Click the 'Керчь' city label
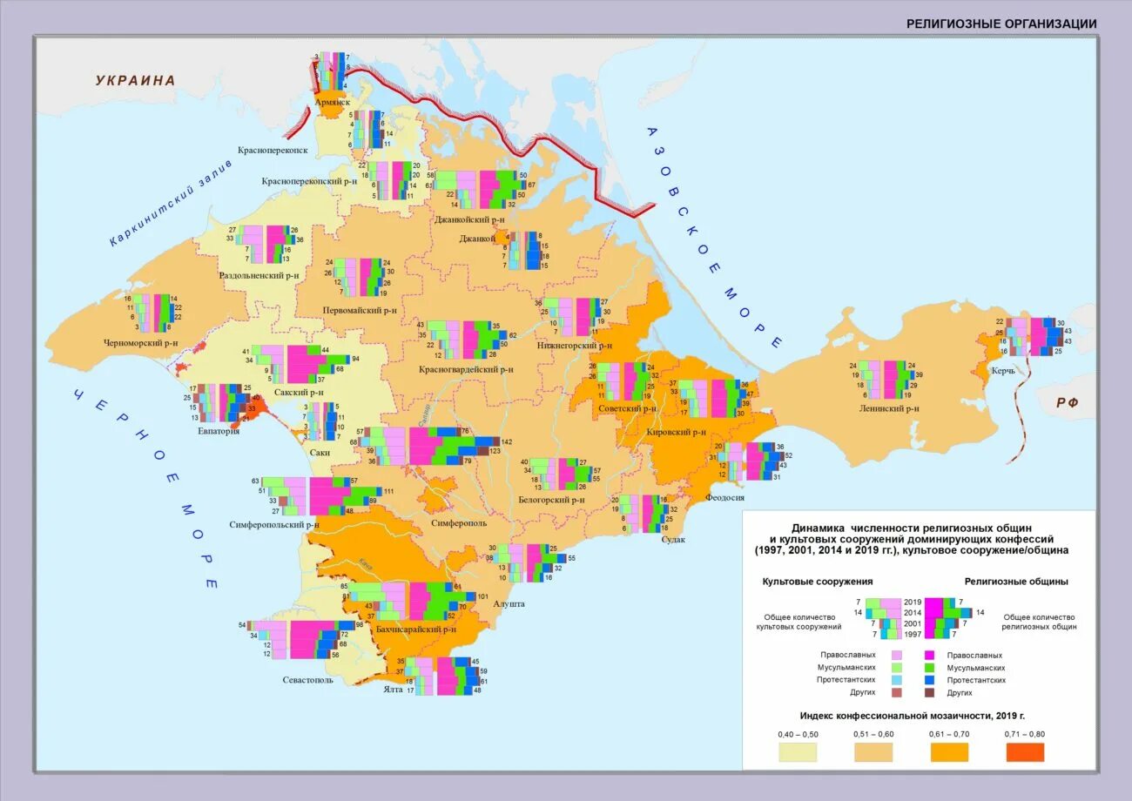Screen dimensions: 1132x801 tap(1003, 370)
